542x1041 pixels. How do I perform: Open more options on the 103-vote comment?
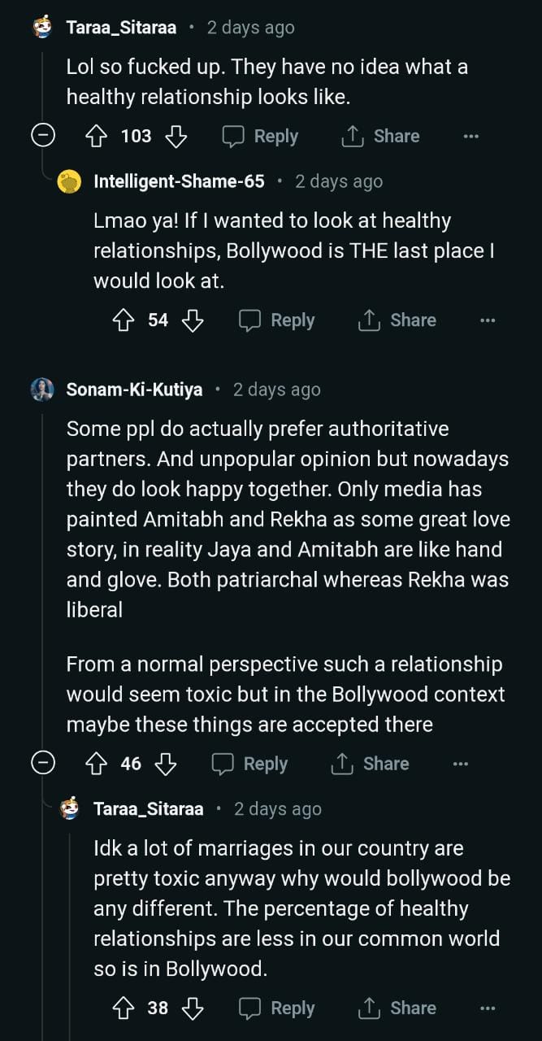[471, 137]
